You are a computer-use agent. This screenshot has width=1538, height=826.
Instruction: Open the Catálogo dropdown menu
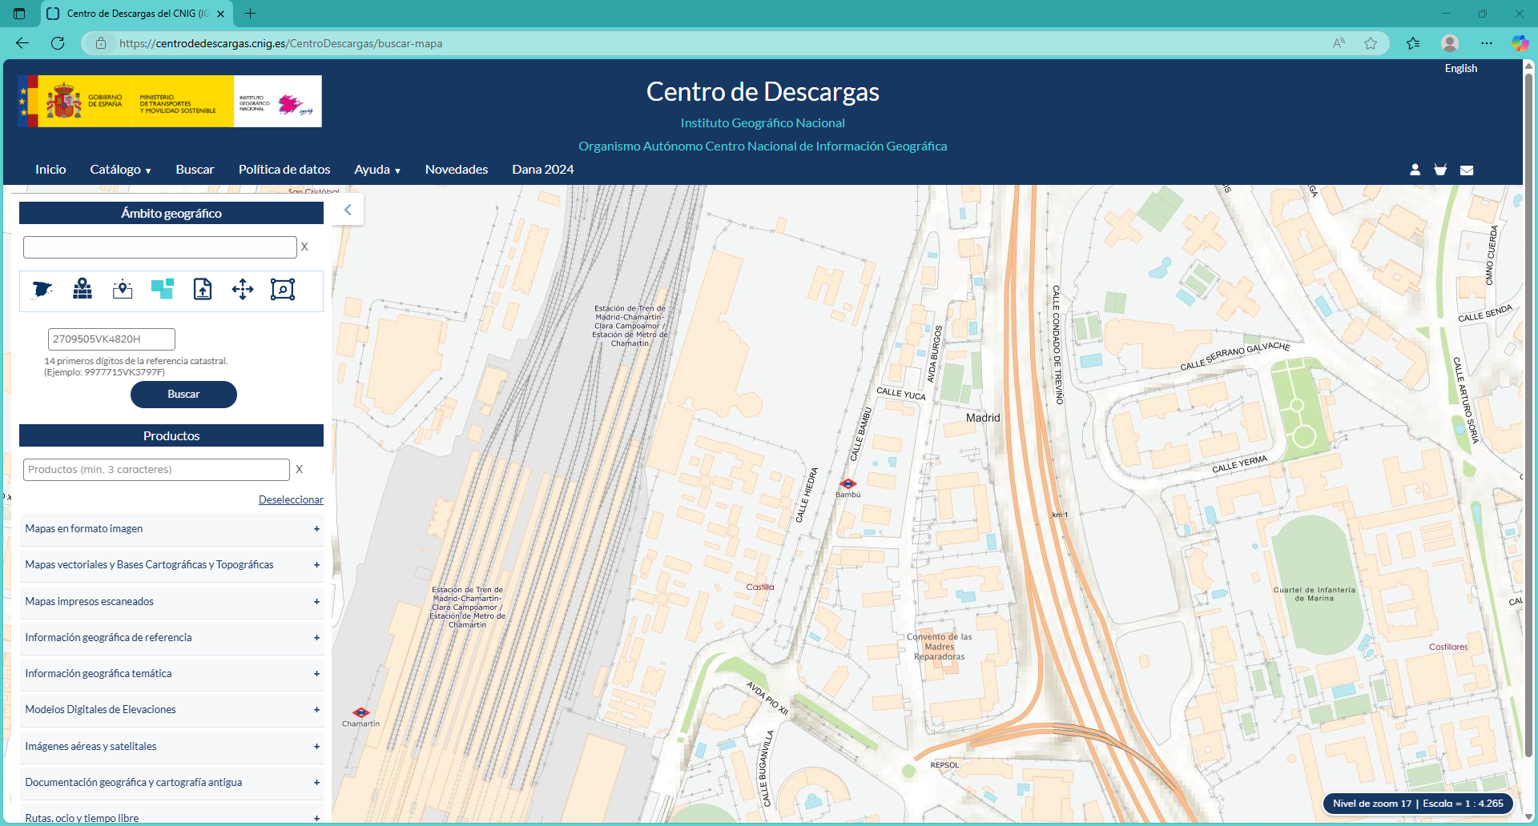pos(120,170)
